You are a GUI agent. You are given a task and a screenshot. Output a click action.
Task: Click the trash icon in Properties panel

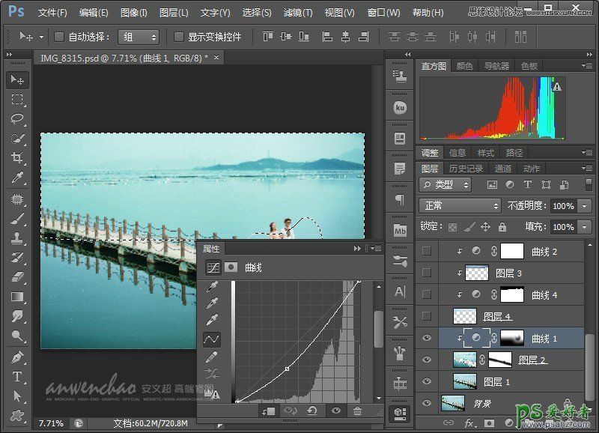point(358,411)
